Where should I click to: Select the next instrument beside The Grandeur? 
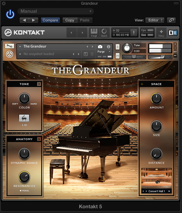[x=93, y=47]
